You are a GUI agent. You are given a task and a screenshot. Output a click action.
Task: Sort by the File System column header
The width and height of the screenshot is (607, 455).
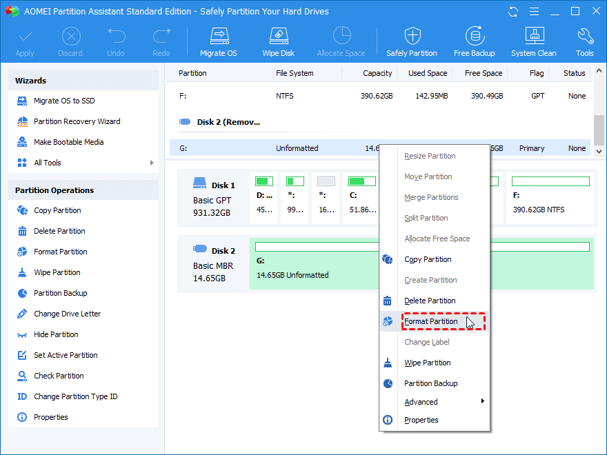295,73
